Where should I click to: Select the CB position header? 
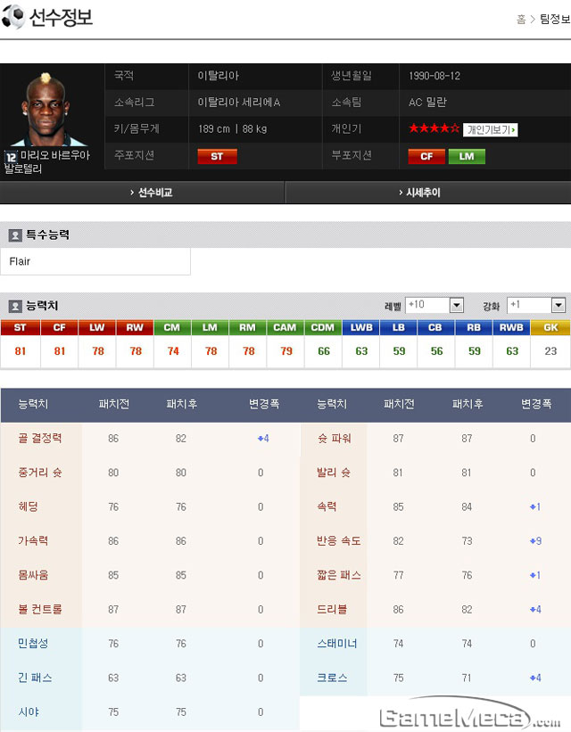pos(435,328)
